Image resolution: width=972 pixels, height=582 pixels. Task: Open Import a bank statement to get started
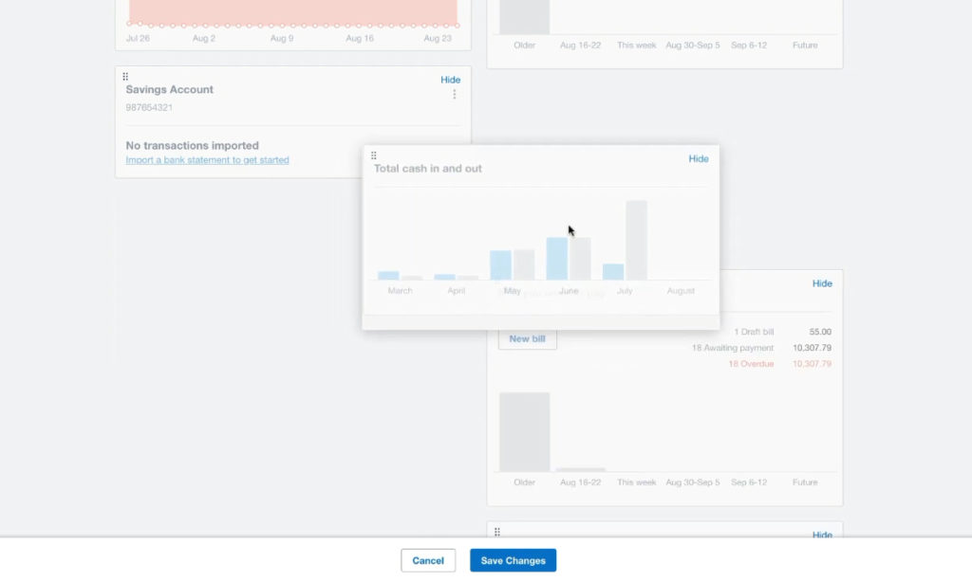[207, 160]
